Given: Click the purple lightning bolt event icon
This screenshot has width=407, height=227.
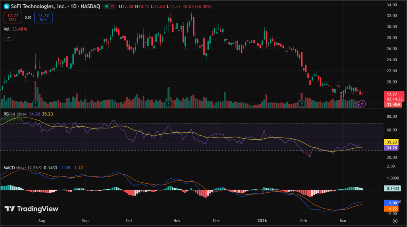Looking at the screenshot, I should (x=362, y=104).
